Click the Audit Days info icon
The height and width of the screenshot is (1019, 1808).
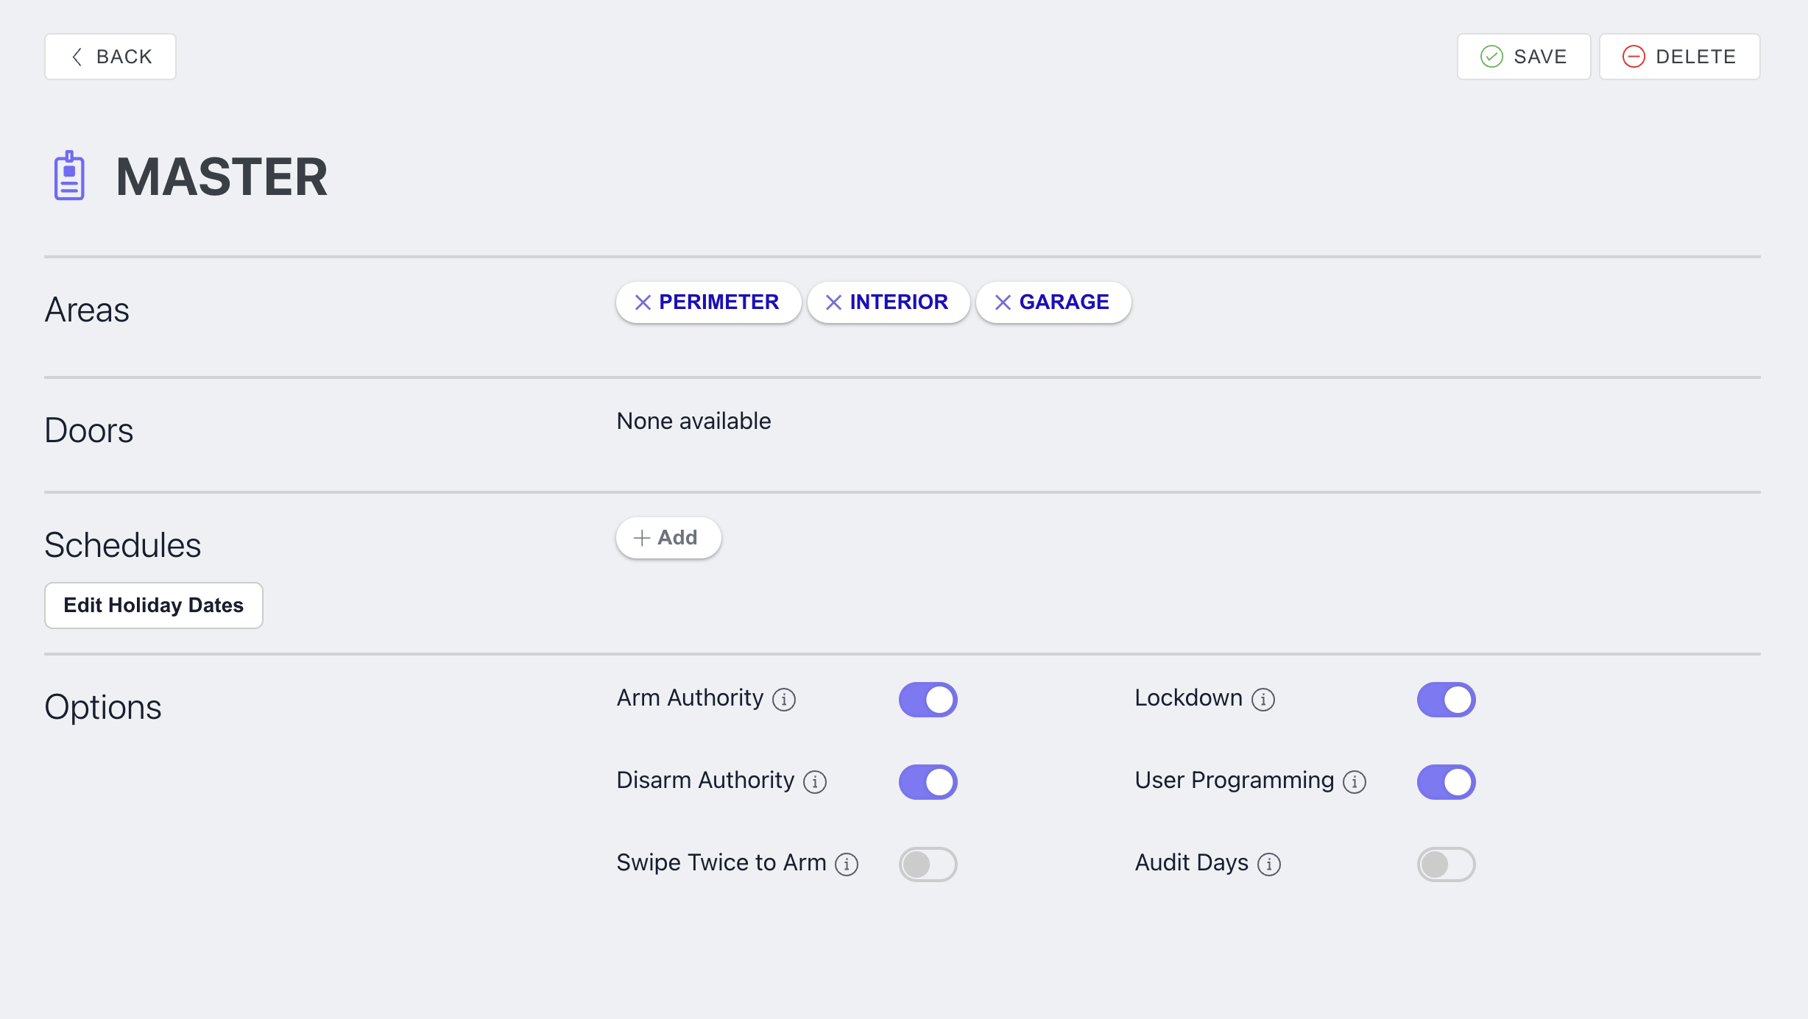[x=1269, y=864]
